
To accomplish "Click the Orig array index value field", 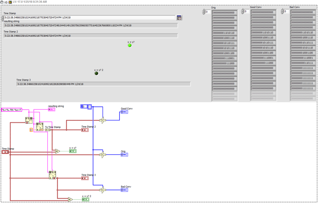I will click(x=208, y=12).
